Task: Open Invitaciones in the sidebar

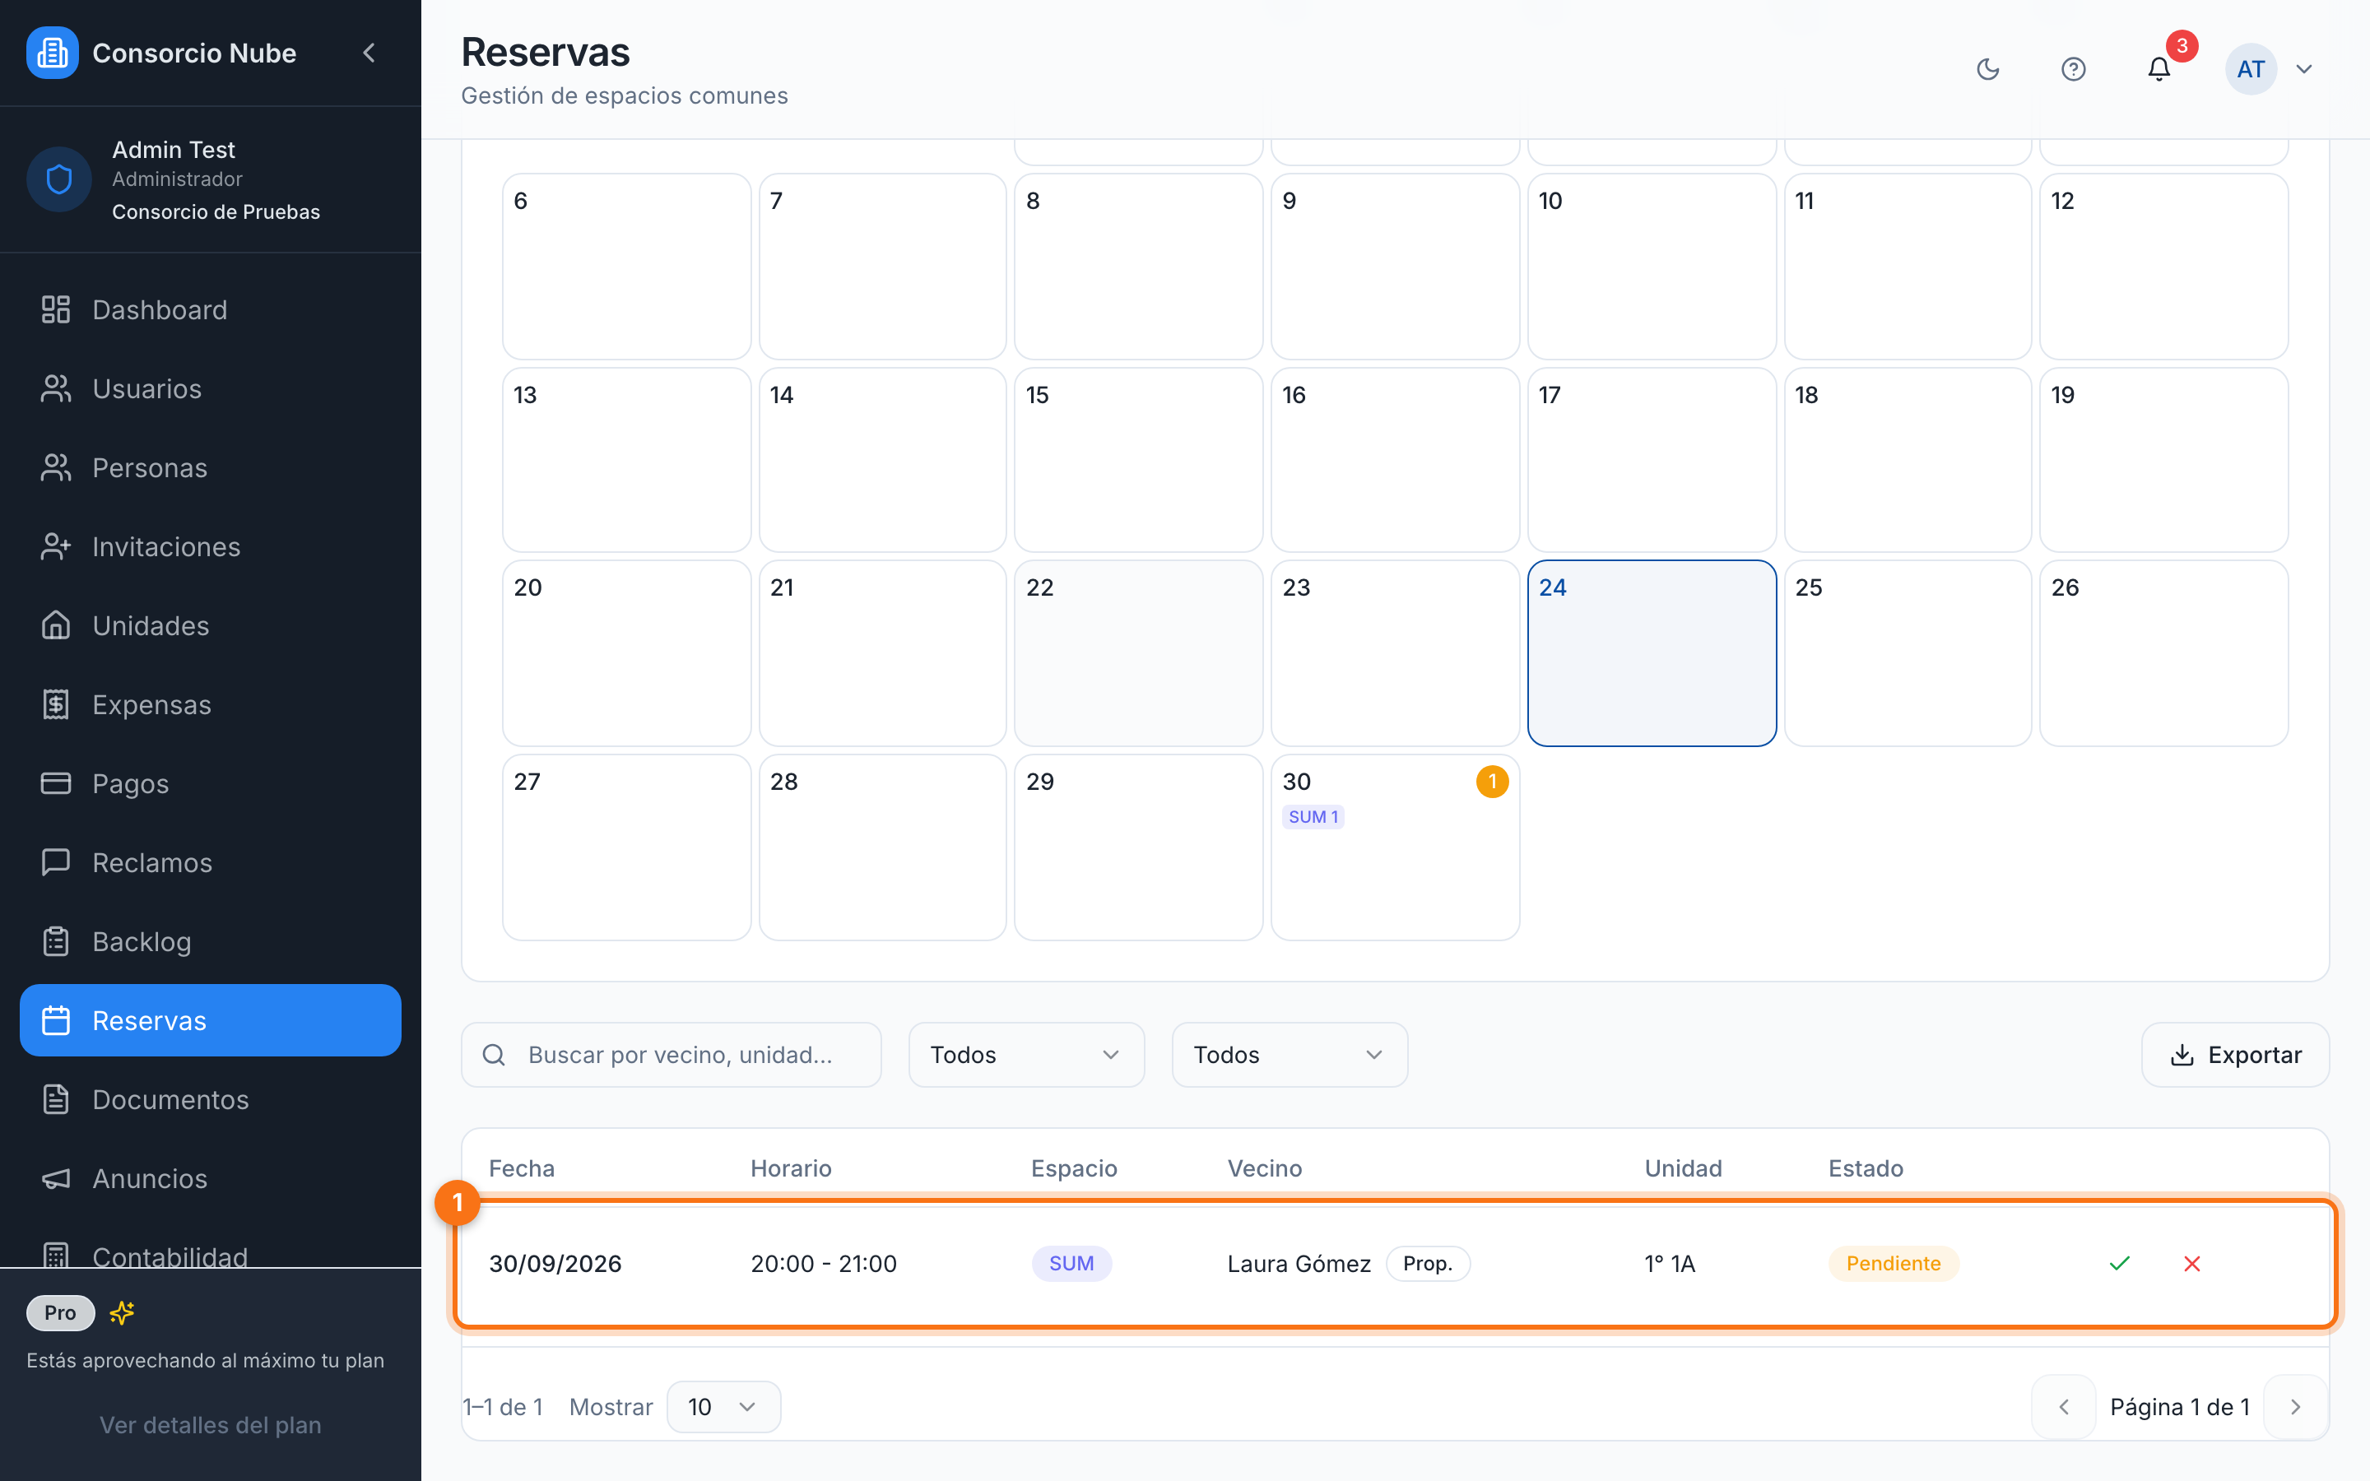Action: [x=211, y=546]
